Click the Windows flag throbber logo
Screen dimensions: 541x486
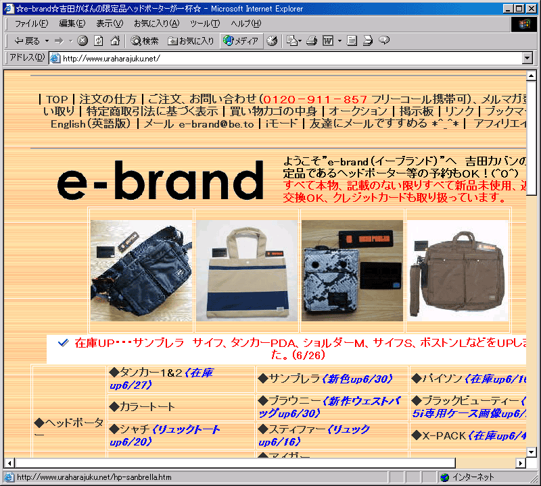(x=523, y=24)
